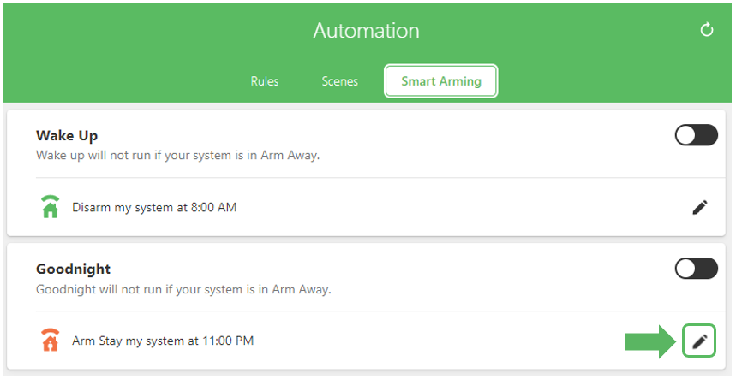This screenshot has height=379, width=736.
Task: Open the Scenes tab
Action: point(340,81)
